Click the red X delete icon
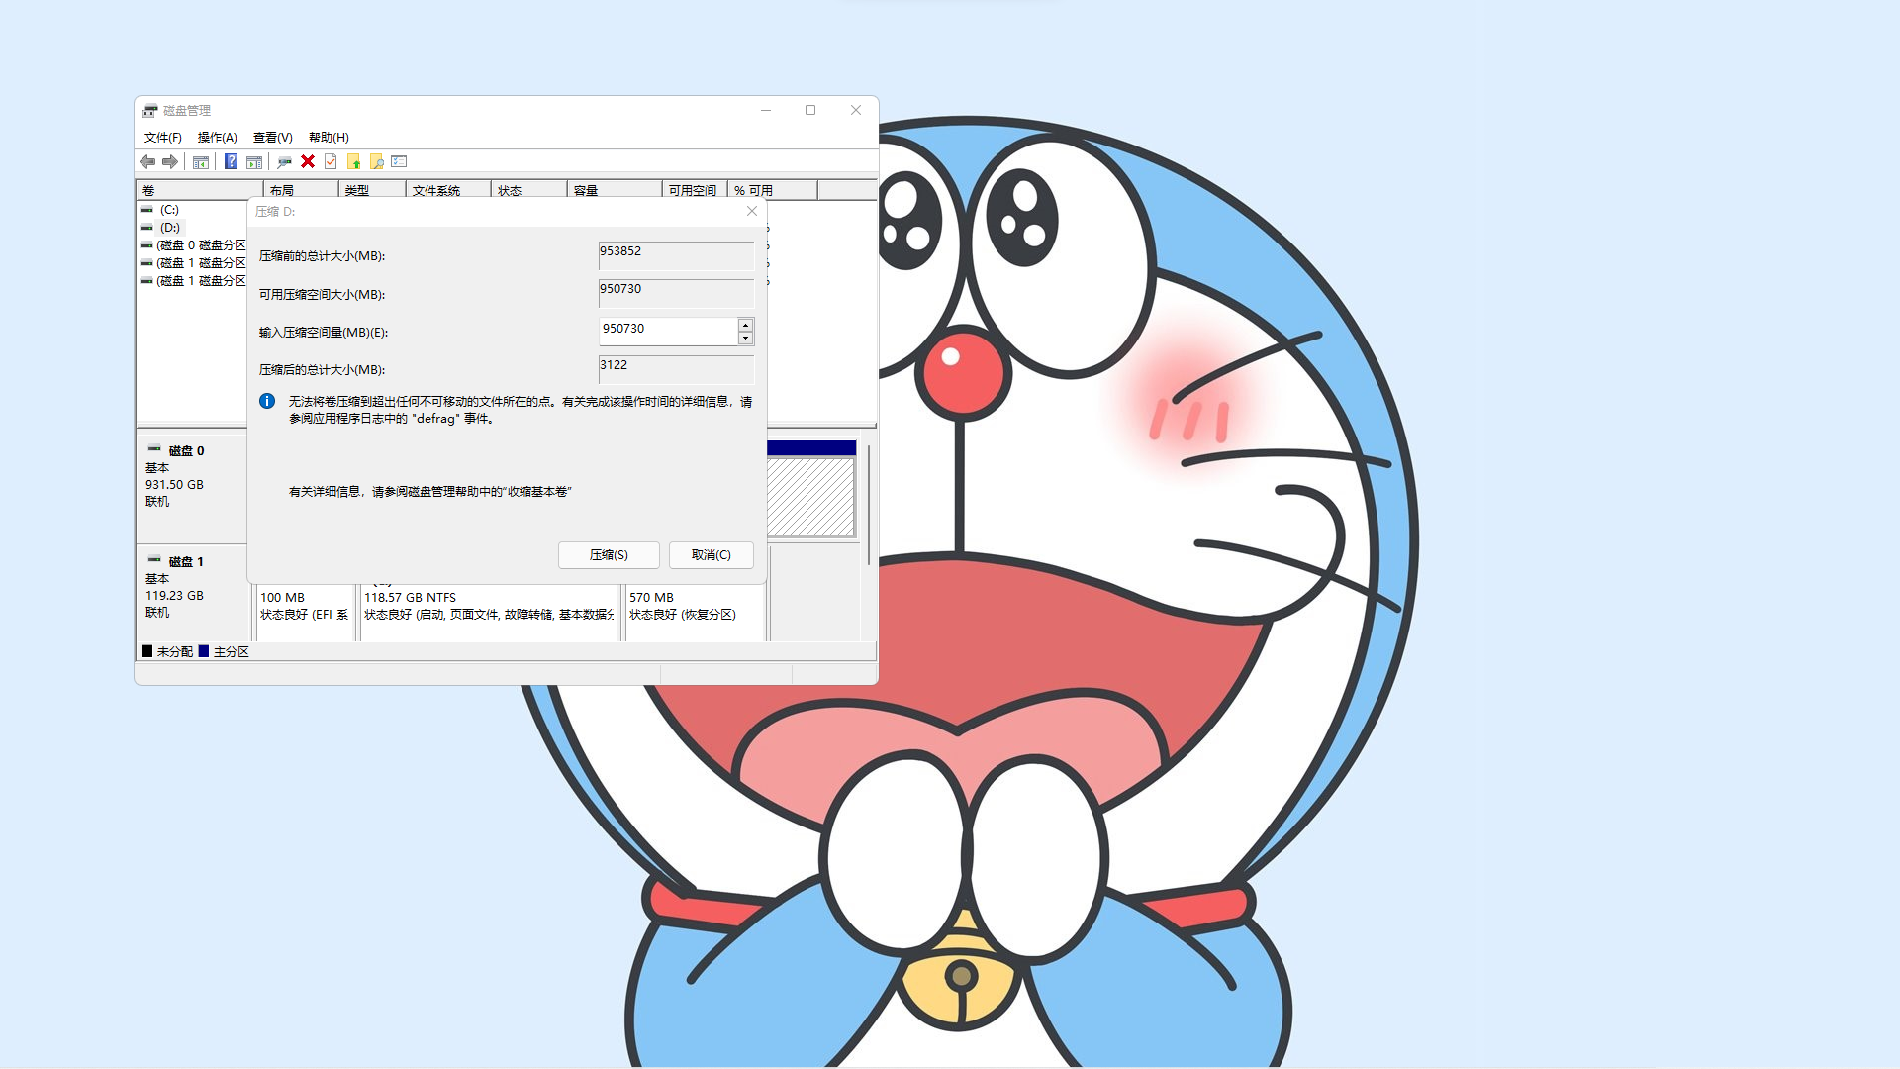 click(308, 161)
